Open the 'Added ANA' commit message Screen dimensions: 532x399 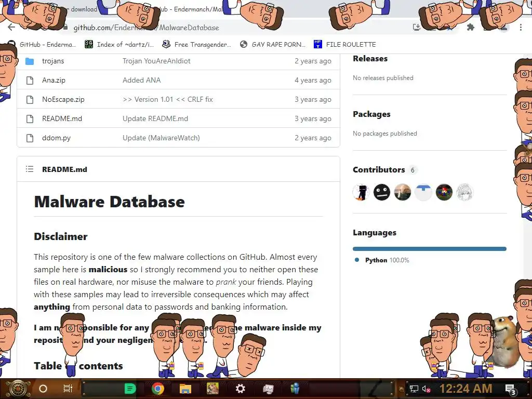click(x=141, y=80)
